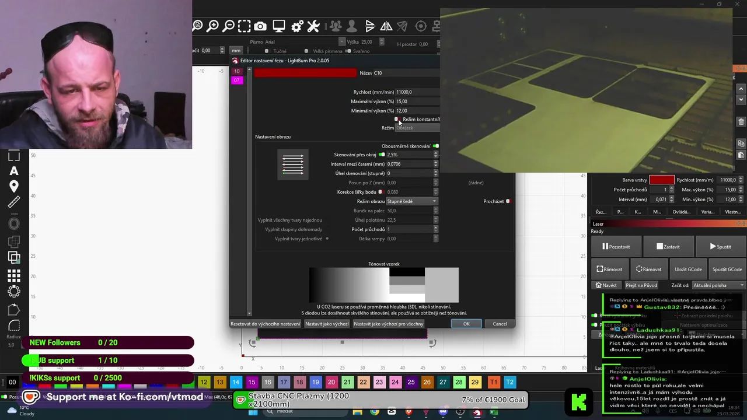Screen dimensions: 747x420
Task: Select color palette swatch 14 blue
Action: click(235, 382)
